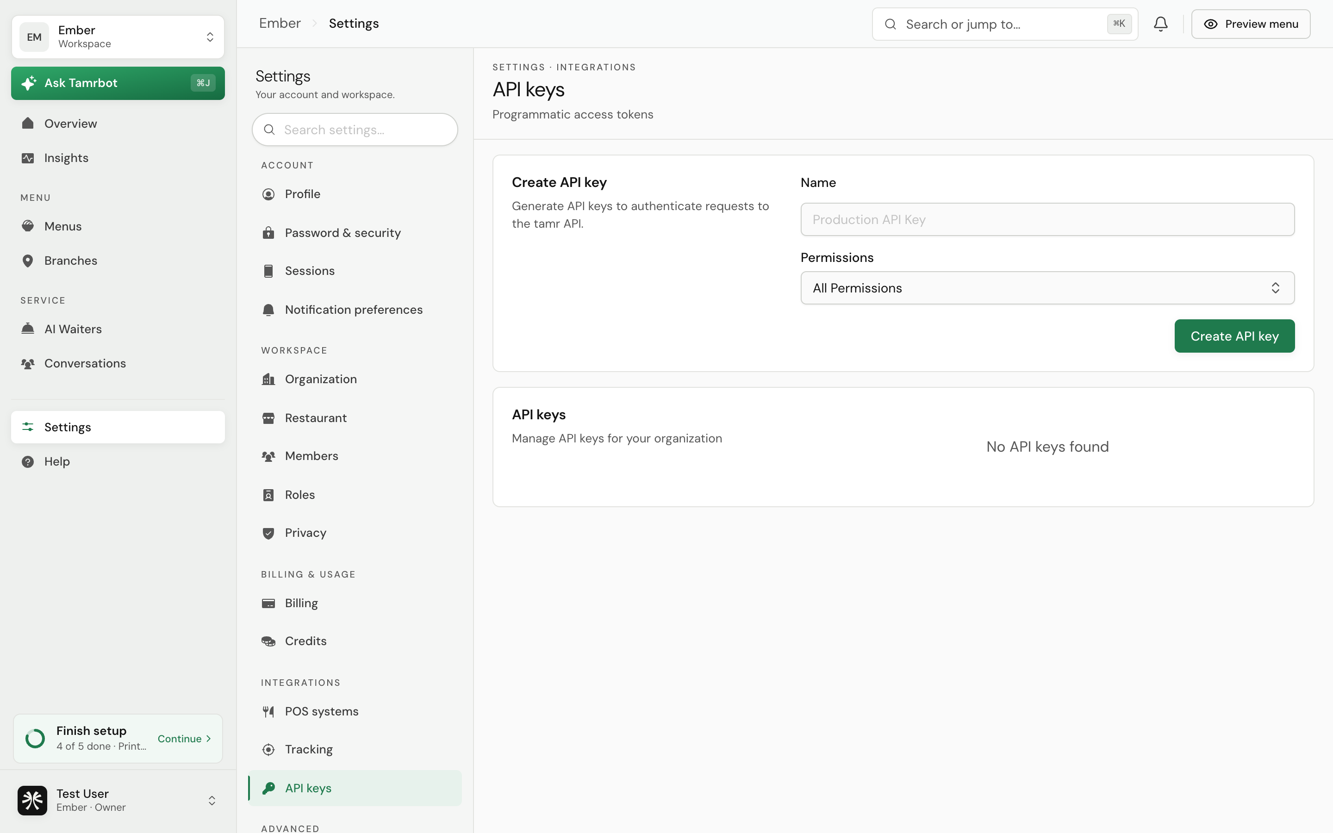Click the Sessions device icon
Image resolution: width=1333 pixels, height=833 pixels.
(268, 271)
